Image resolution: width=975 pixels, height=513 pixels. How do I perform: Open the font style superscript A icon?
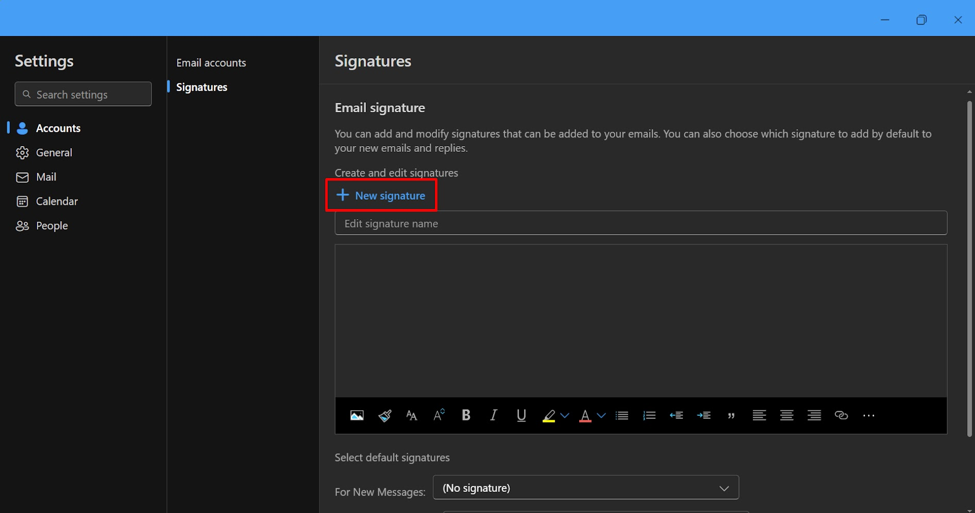pos(439,415)
